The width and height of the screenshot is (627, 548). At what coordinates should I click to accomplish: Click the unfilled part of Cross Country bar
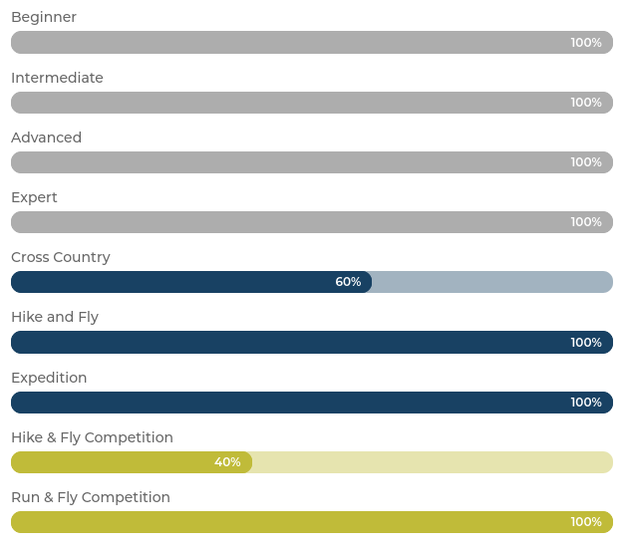click(x=492, y=282)
